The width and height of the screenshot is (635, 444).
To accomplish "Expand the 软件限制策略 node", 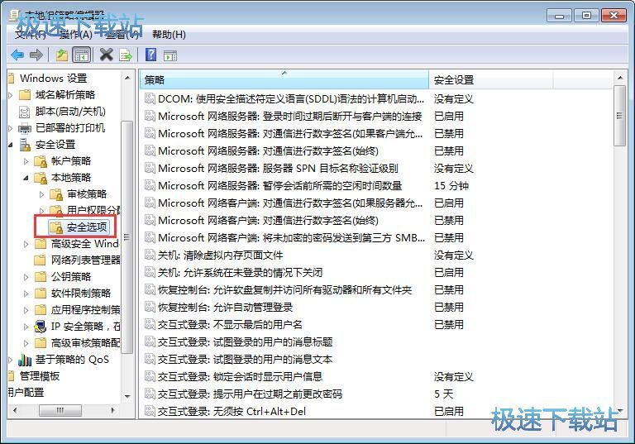I will [x=26, y=294].
